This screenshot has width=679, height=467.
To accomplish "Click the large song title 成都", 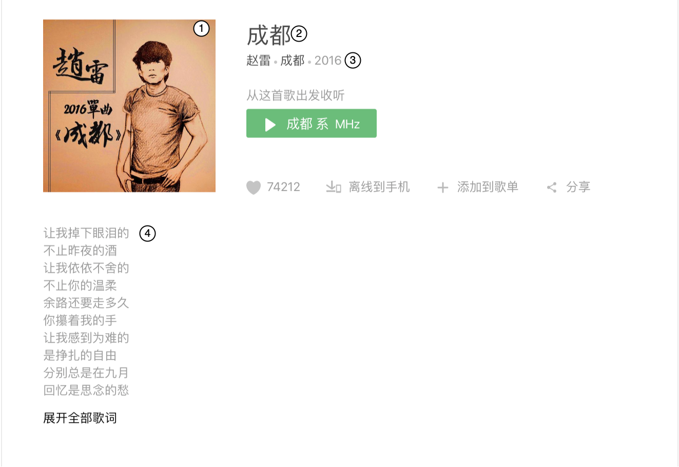I will click(x=268, y=35).
